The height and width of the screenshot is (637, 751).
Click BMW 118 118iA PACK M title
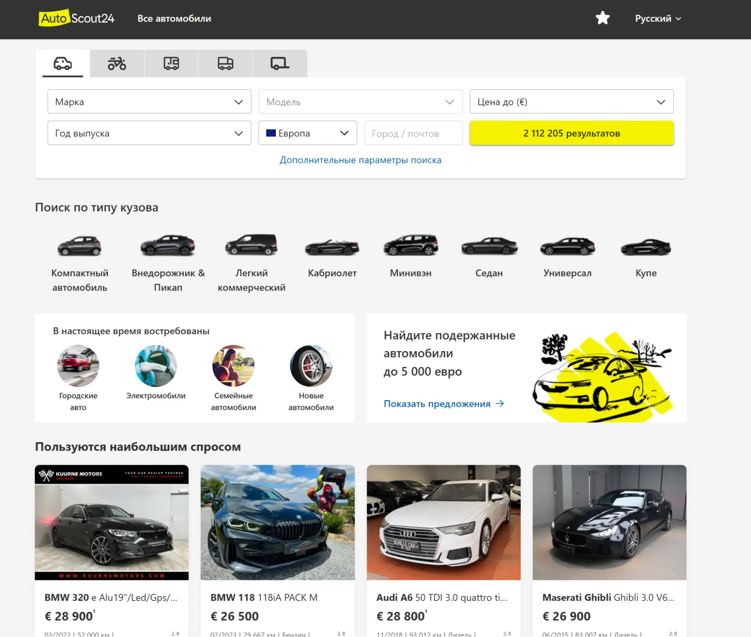[x=264, y=597]
